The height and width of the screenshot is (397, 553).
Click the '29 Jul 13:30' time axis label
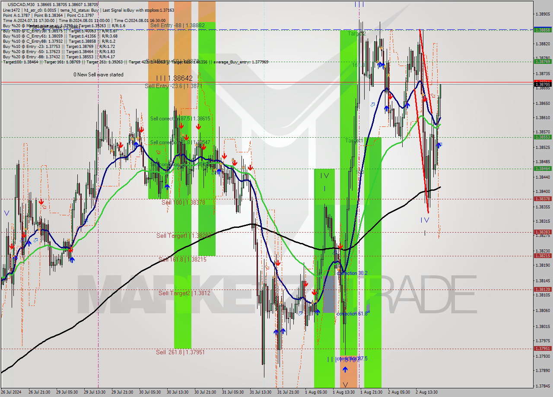(x=95, y=392)
